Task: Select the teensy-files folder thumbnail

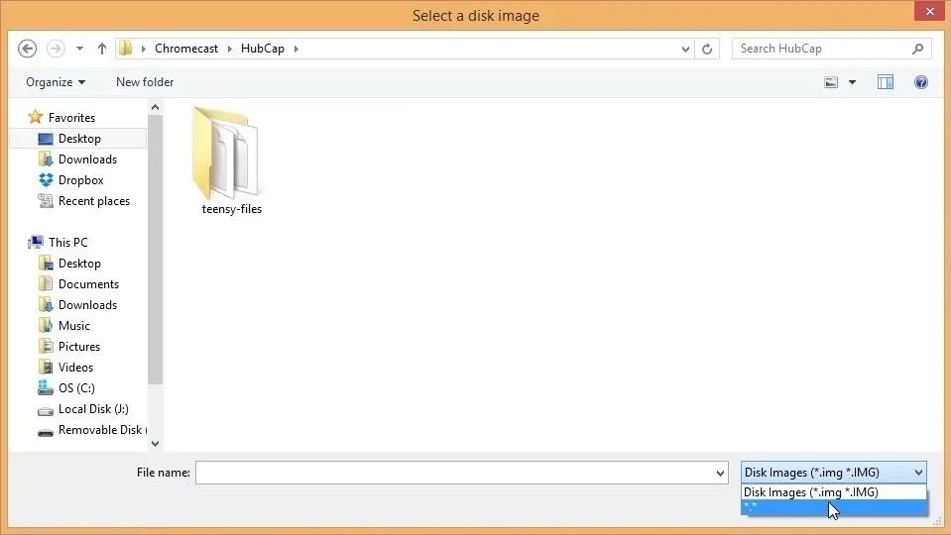Action: click(x=226, y=154)
